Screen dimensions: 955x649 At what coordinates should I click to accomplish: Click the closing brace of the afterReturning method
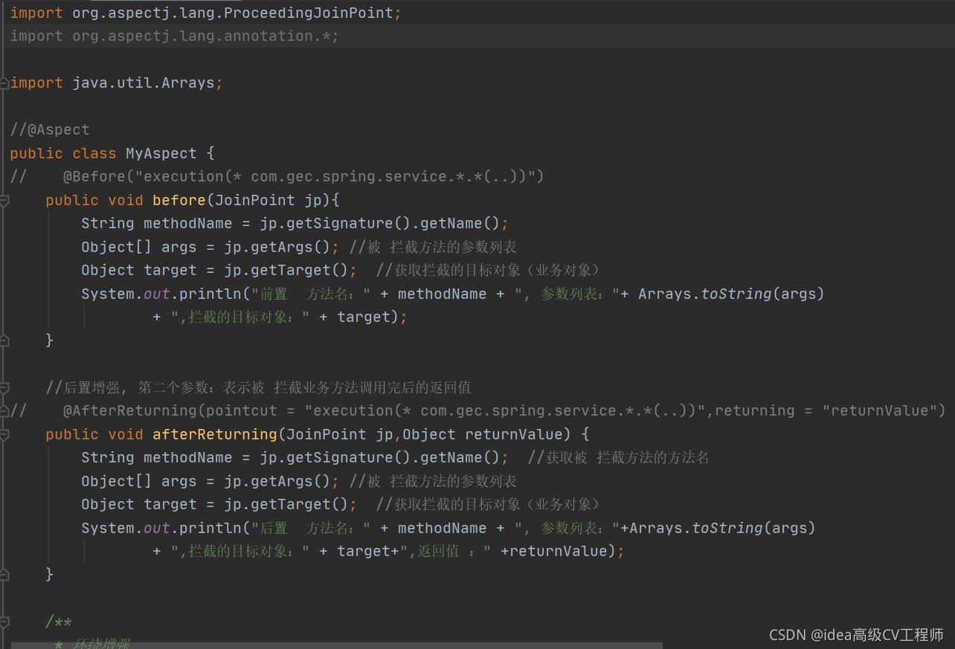coord(50,575)
